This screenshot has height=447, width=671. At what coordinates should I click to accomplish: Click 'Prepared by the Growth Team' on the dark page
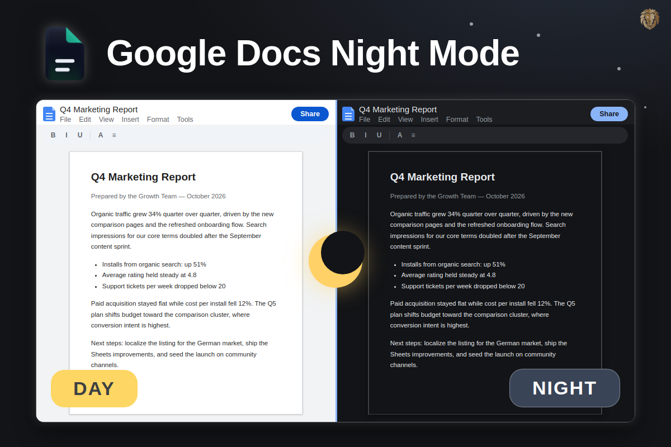pos(432,196)
